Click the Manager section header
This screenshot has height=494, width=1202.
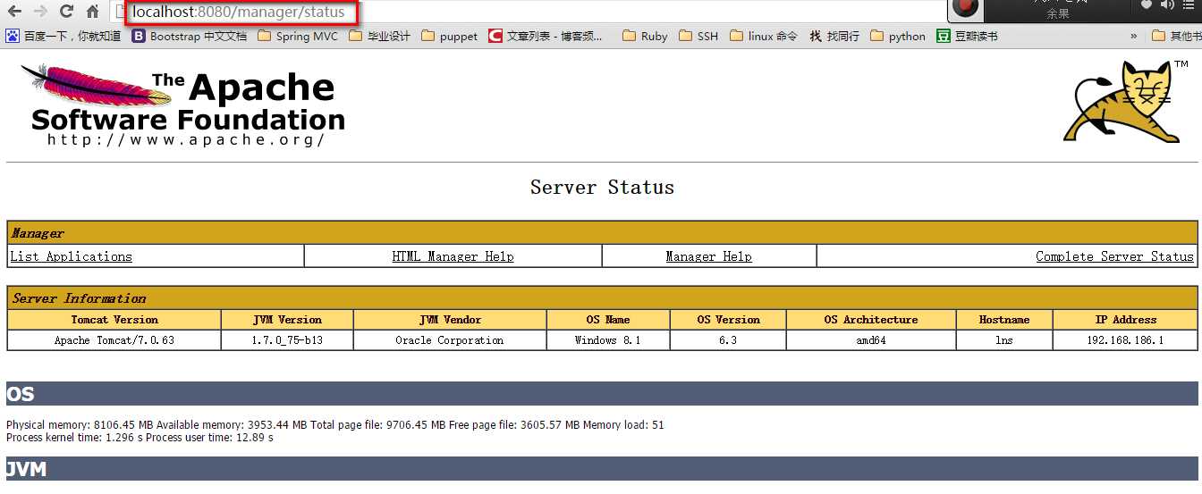click(602, 233)
